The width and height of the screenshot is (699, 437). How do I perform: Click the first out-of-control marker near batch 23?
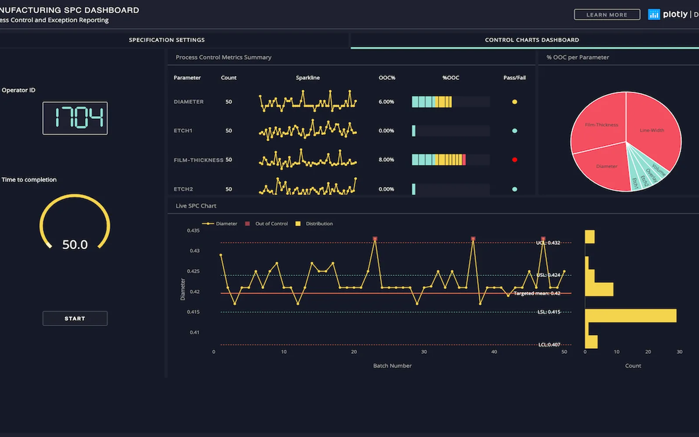(375, 239)
